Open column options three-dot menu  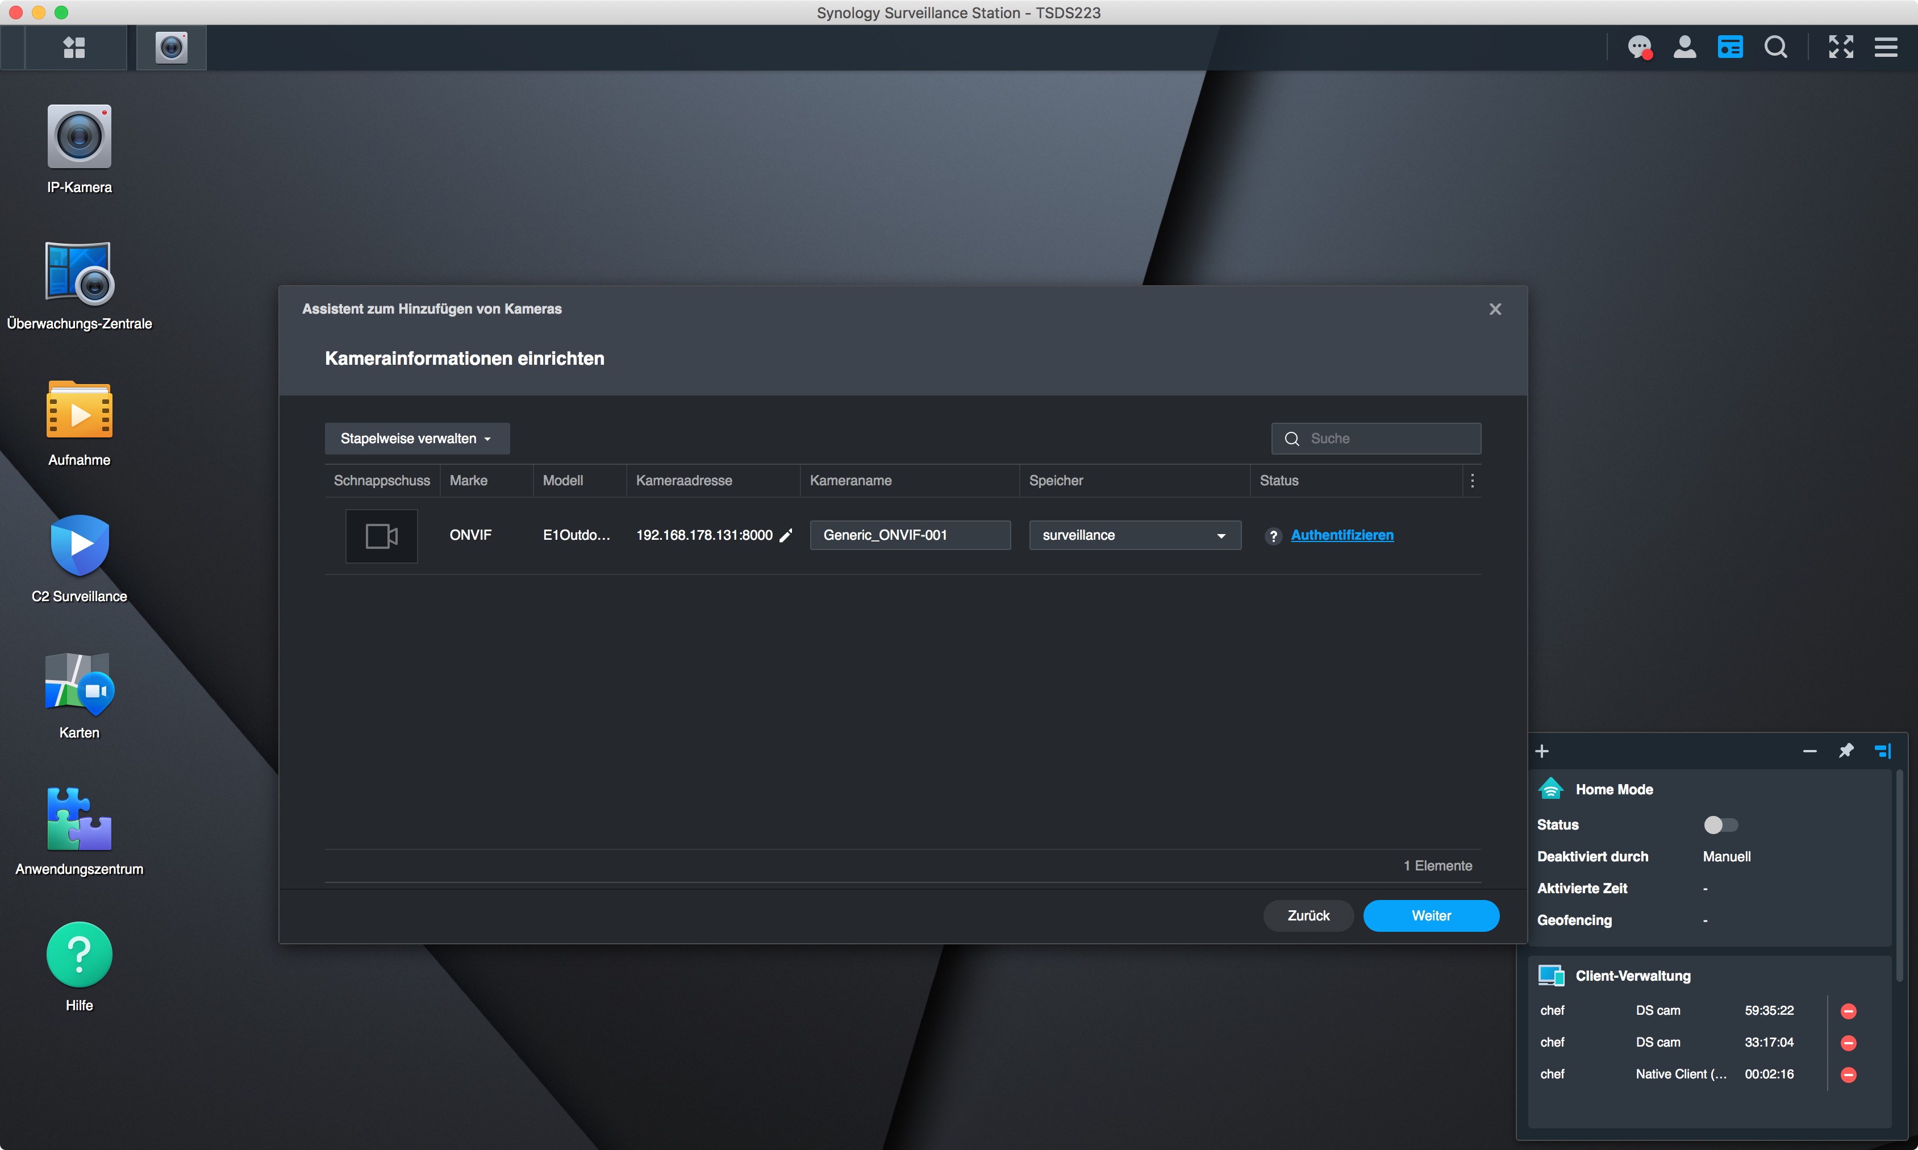(x=1472, y=481)
